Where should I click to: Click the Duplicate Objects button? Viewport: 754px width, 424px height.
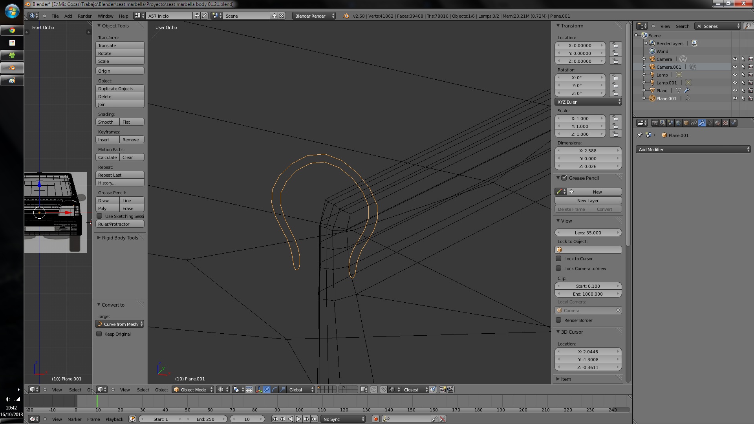point(120,89)
